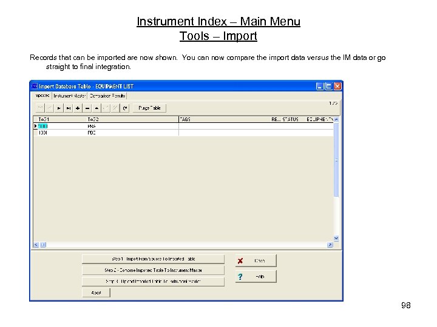Refresh data with circular arrow button
The image size is (437, 327).
pos(124,108)
